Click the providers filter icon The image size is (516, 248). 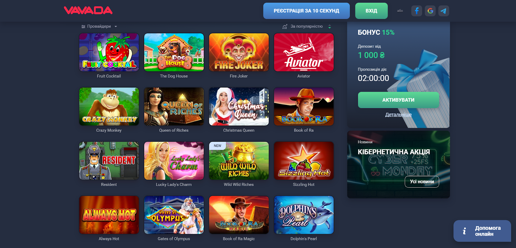[83, 26]
